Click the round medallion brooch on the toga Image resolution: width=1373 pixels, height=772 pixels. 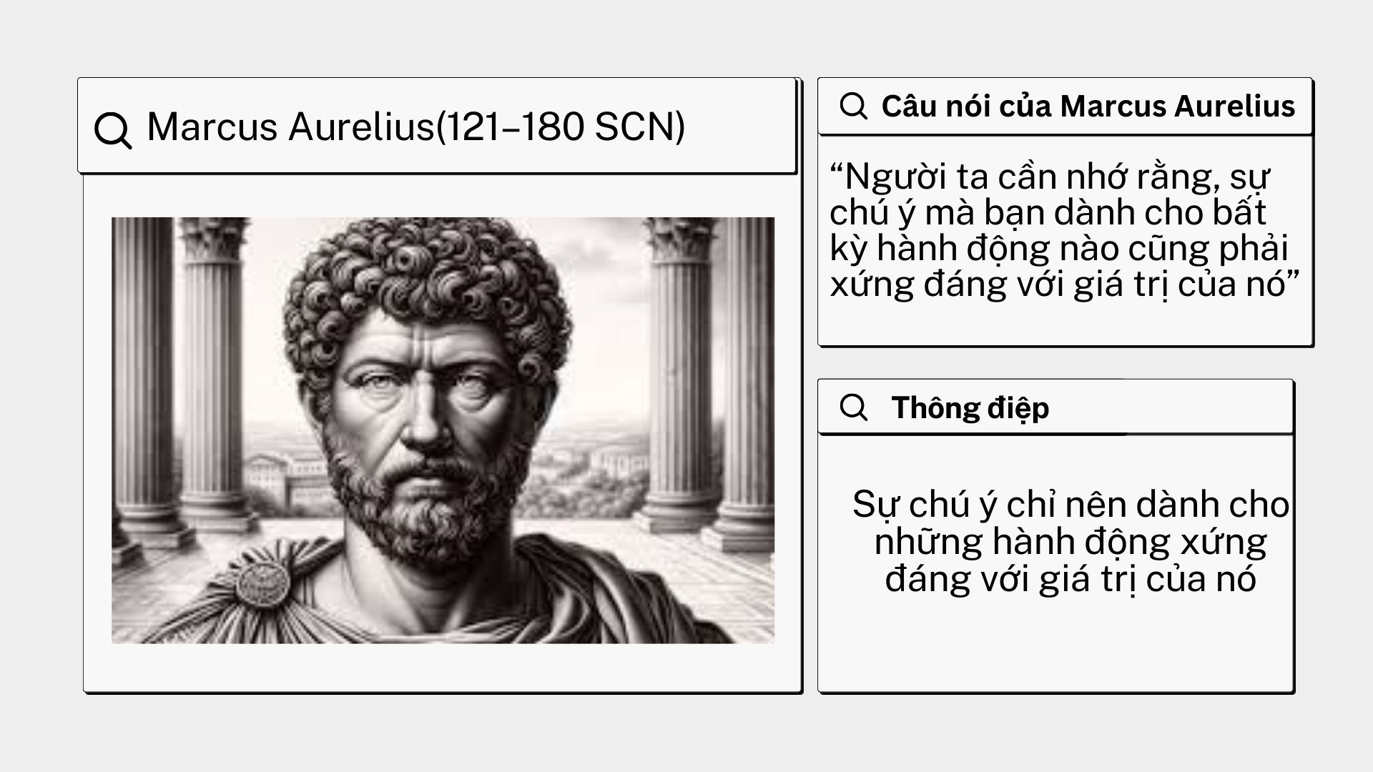pyautogui.click(x=263, y=582)
